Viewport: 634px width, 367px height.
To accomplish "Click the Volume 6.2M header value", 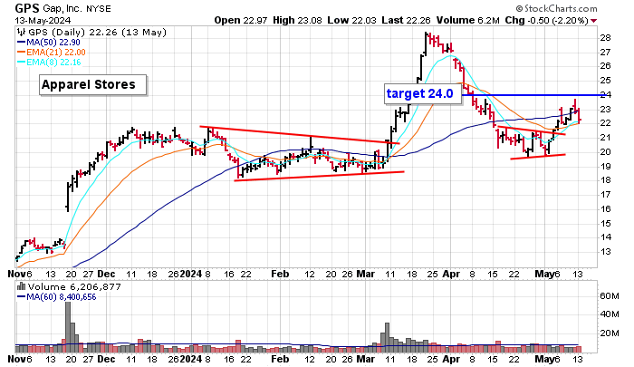I will pyautogui.click(x=468, y=20).
